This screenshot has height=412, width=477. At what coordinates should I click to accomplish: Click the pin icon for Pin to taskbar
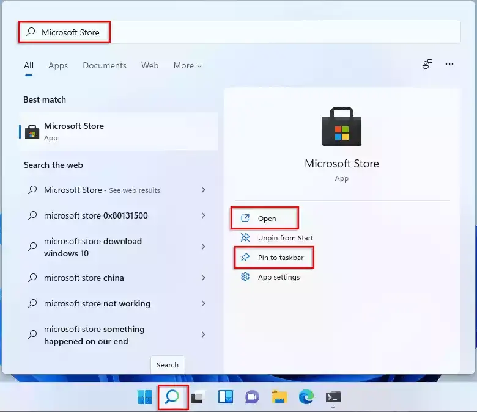245,258
